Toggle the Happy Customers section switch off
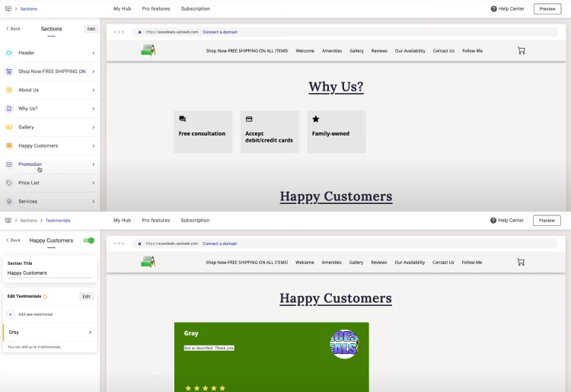 coord(90,241)
